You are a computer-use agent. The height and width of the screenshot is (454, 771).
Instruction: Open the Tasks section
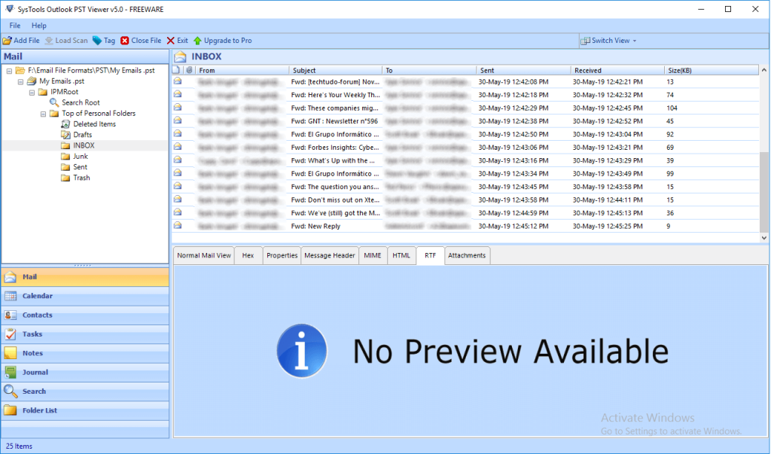point(85,334)
